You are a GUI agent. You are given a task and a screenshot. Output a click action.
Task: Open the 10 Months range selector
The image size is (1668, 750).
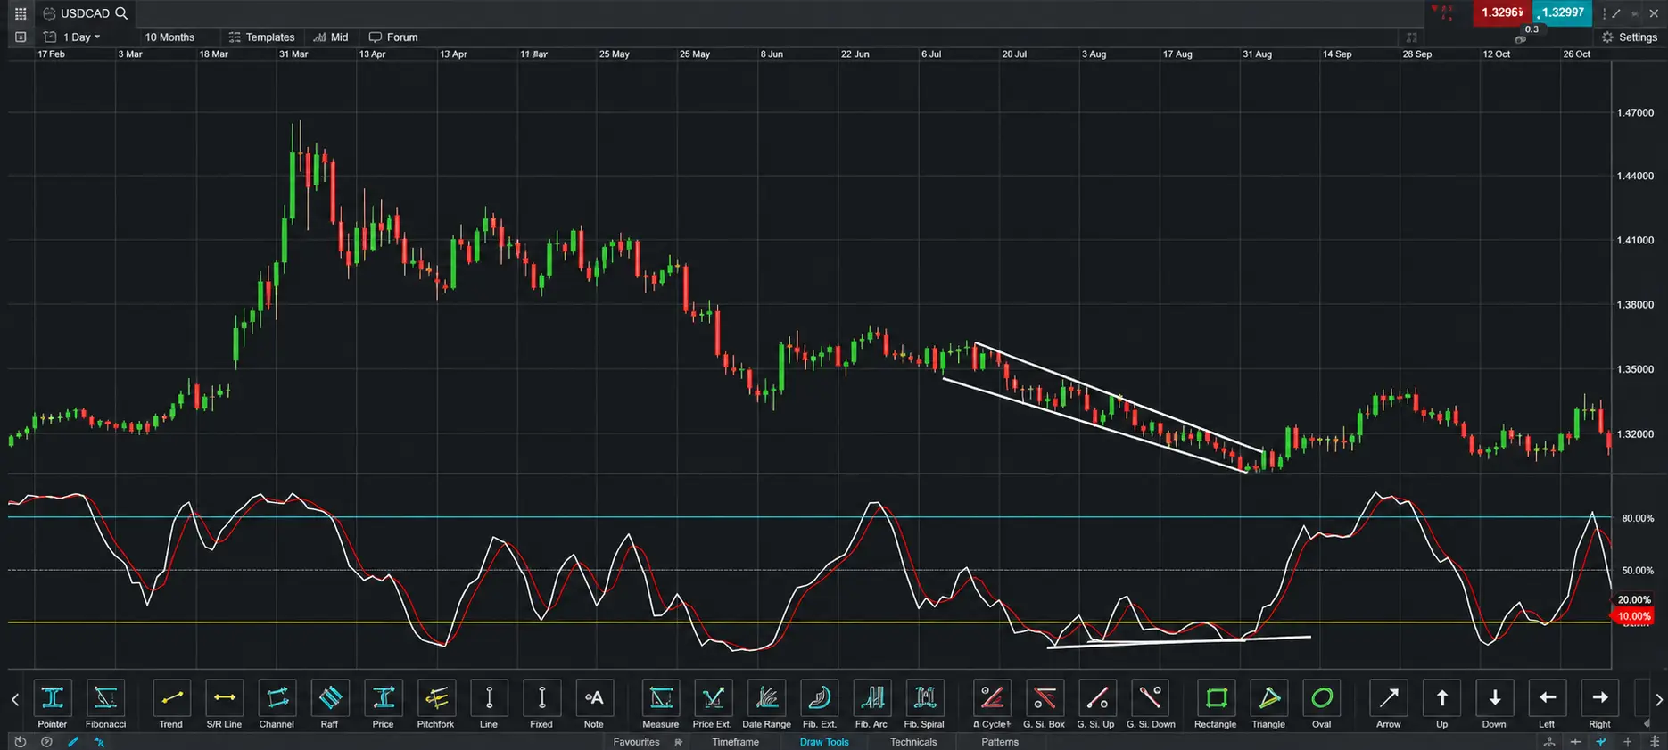point(169,37)
